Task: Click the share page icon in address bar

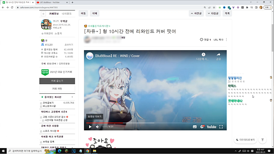Action: (x=209, y=8)
